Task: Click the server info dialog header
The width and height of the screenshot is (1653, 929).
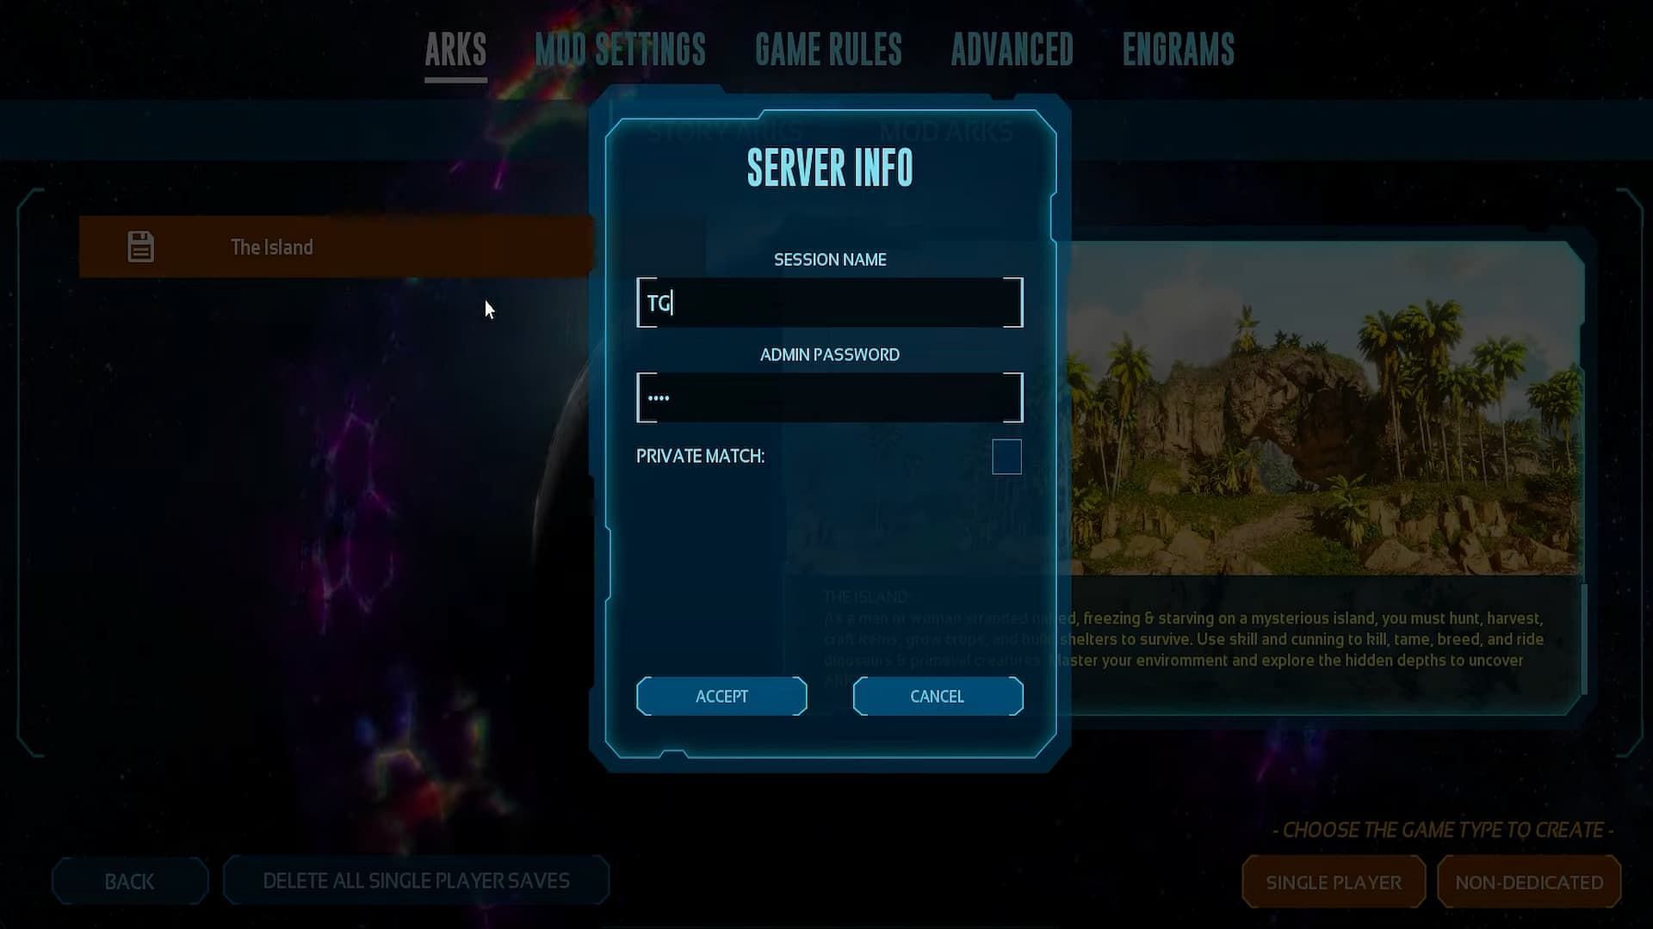Action: 830,167
